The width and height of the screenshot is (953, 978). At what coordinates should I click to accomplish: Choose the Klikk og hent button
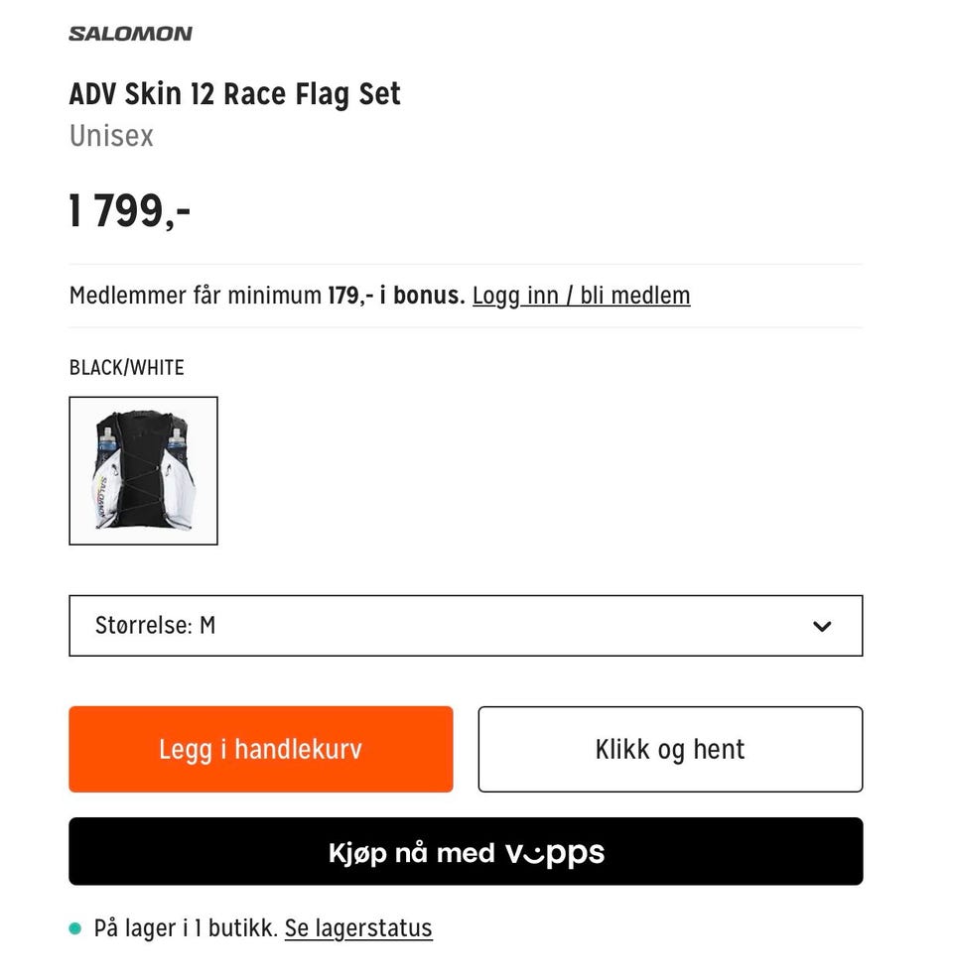point(670,749)
